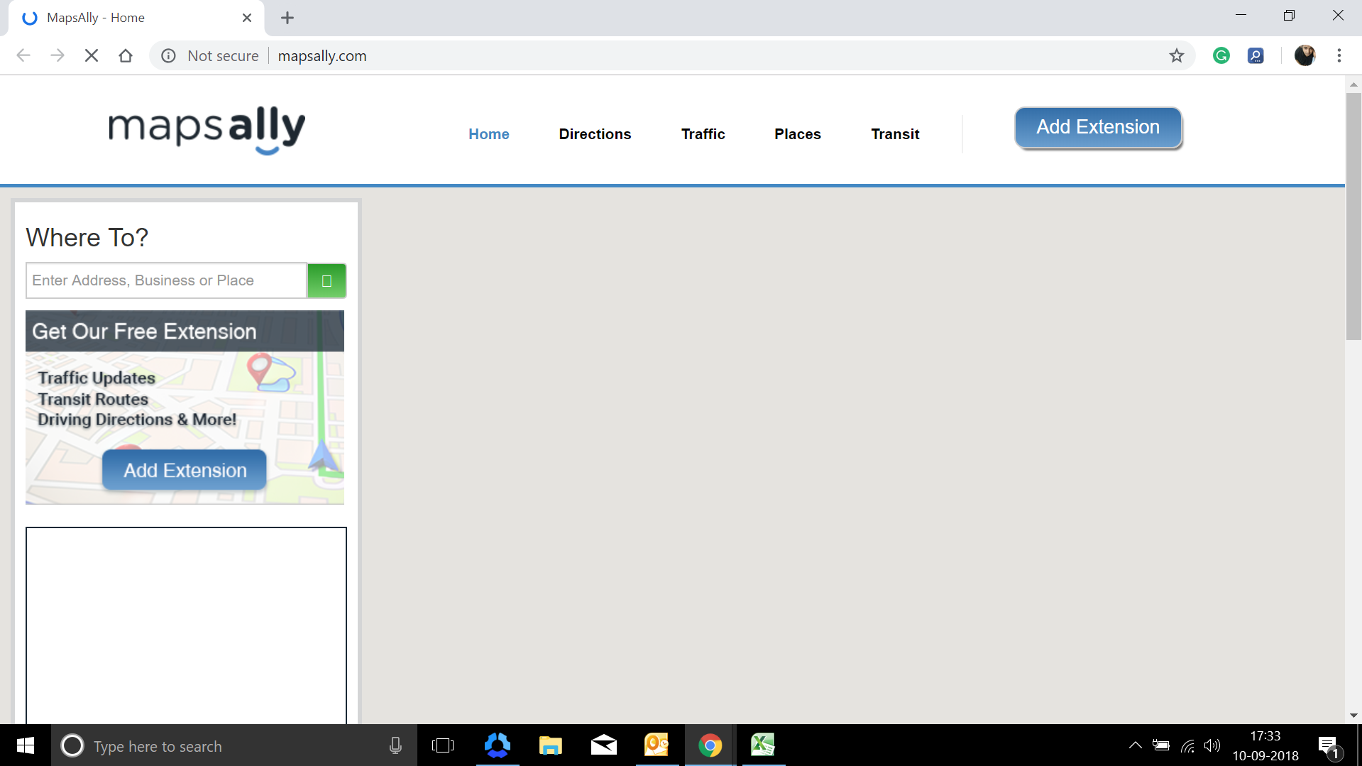Click the green search button beside address field
Image resolution: width=1362 pixels, height=766 pixels.
326,280
